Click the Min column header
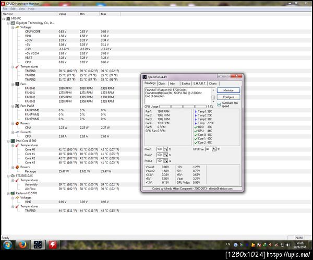 pyautogui.click(x=89, y=14)
